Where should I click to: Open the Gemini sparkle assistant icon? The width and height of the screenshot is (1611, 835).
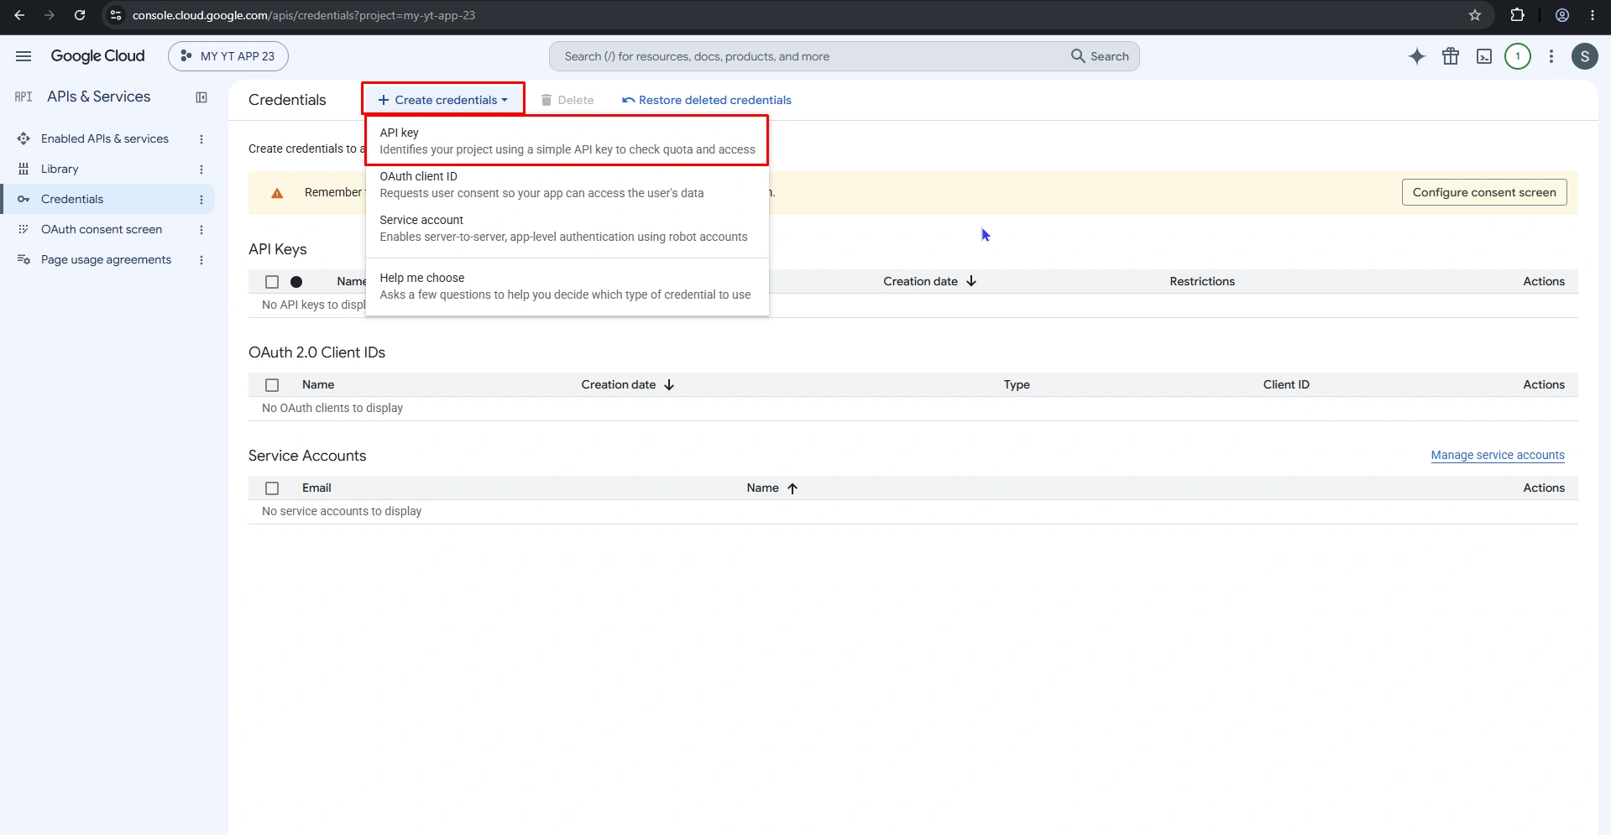[x=1417, y=56]
